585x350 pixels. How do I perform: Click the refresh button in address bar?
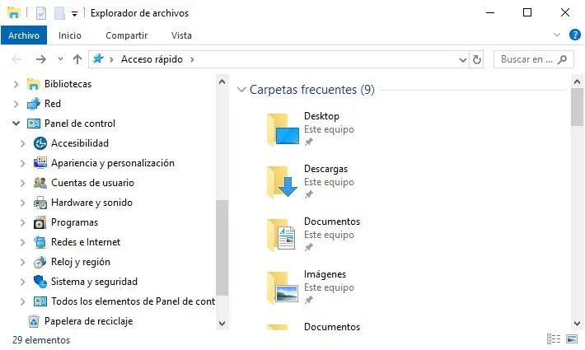pos(477,59)
